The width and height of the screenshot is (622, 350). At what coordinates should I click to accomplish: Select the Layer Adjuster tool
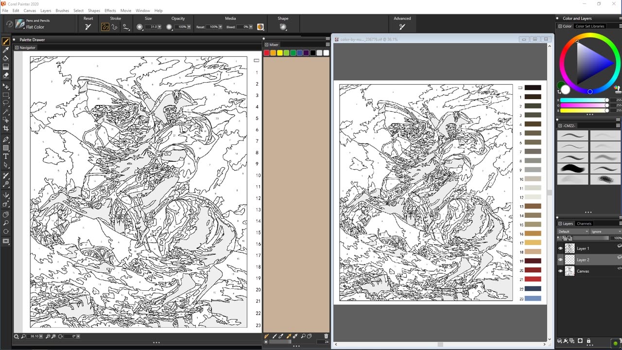point(6,87)
